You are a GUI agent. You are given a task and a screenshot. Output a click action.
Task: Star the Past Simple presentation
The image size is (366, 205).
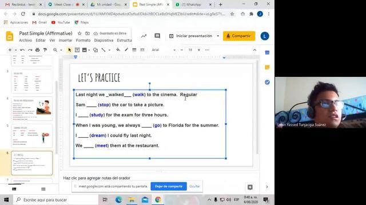79,34
